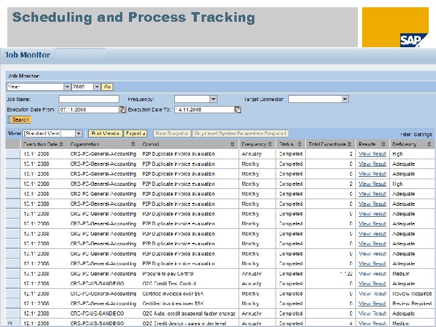The width and height of the screenshot is (436, 327).
Task: Click the Go button
Action: (x=107, y=87)
